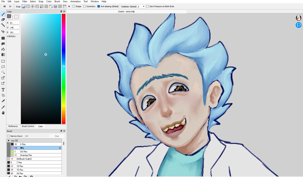Select the Eraser tool
303x177 pixels.
pyautogui.click(x=3, y=19)
